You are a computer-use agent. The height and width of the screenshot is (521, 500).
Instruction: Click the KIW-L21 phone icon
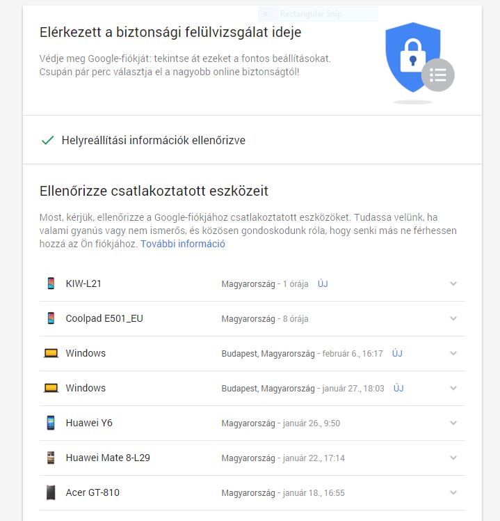[x=51, y=283]
